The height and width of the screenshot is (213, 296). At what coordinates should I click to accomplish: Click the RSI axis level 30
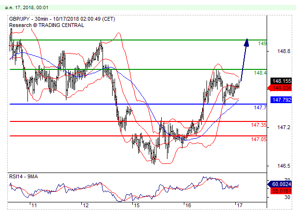click(x=287, y=197)
